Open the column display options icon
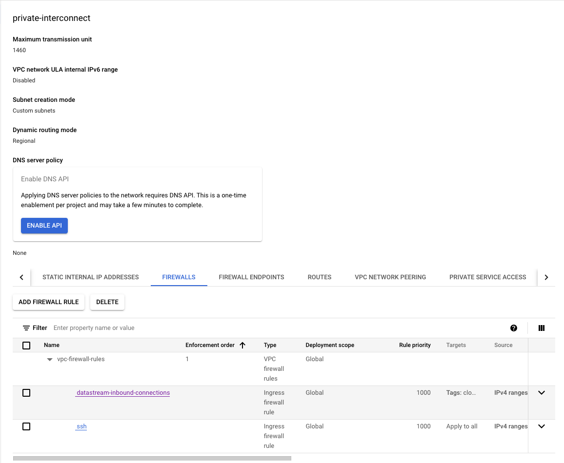The width and height of the screenshot is (564, 463). (541, 328)
